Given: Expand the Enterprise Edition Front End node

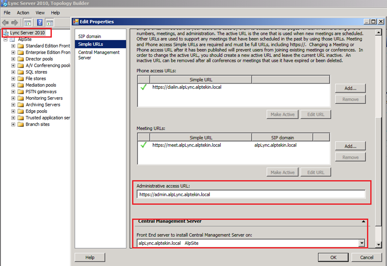Looking at the screenshot, I should click(x=13, y=52).
